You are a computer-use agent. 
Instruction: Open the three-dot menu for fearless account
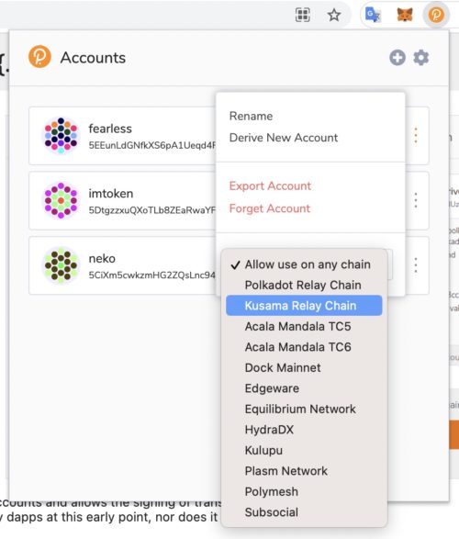[416, 135]
